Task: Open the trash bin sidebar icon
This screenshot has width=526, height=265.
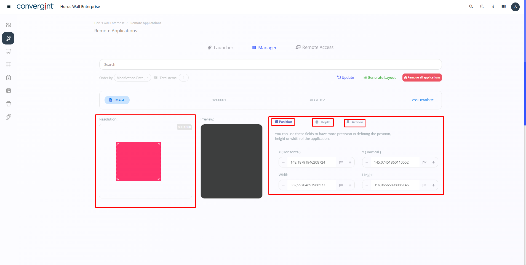Action: pos(9,104)
